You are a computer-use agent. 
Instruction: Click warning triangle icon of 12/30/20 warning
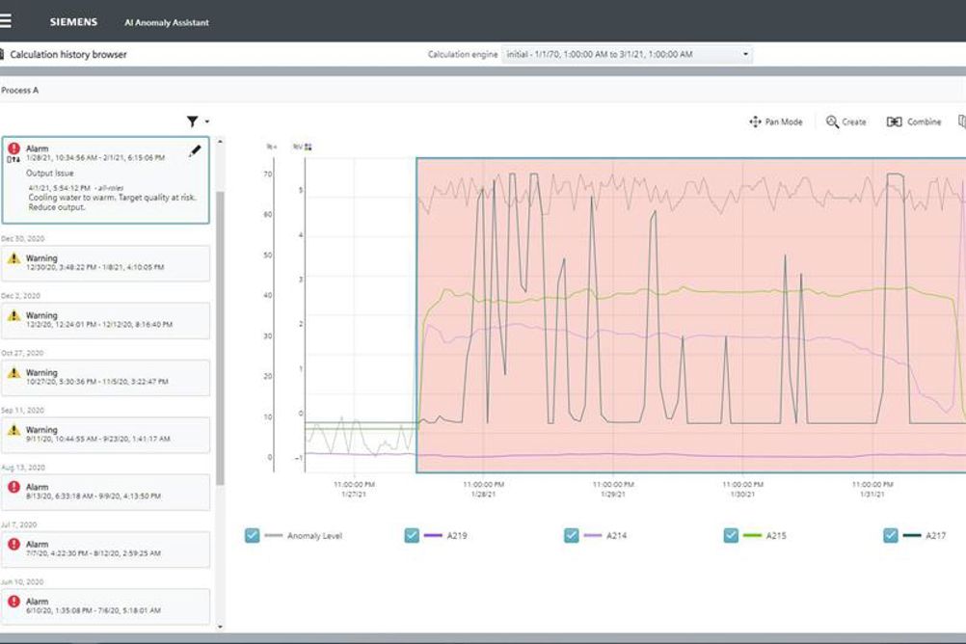[13, 258]
